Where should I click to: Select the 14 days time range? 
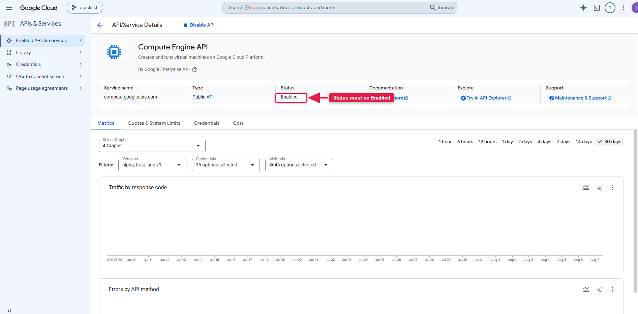coord(584,142)
